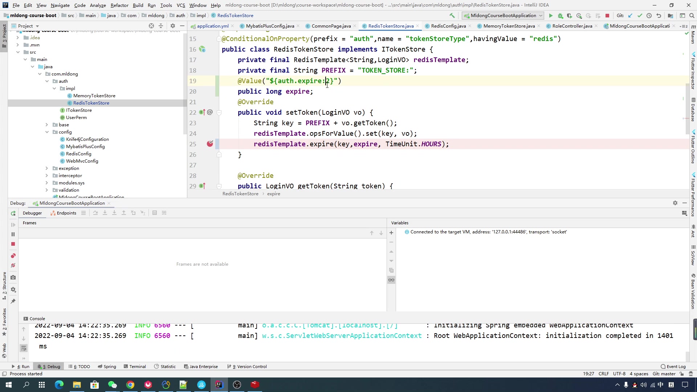
Task: Click the Mute Breakpoints icon
Action: coord(13,266)
